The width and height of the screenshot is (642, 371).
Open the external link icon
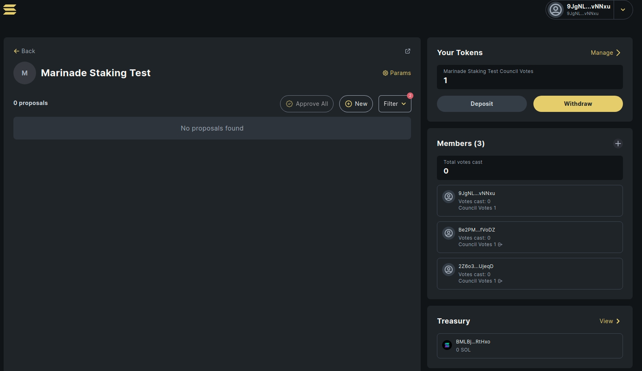tap(408, 51)
